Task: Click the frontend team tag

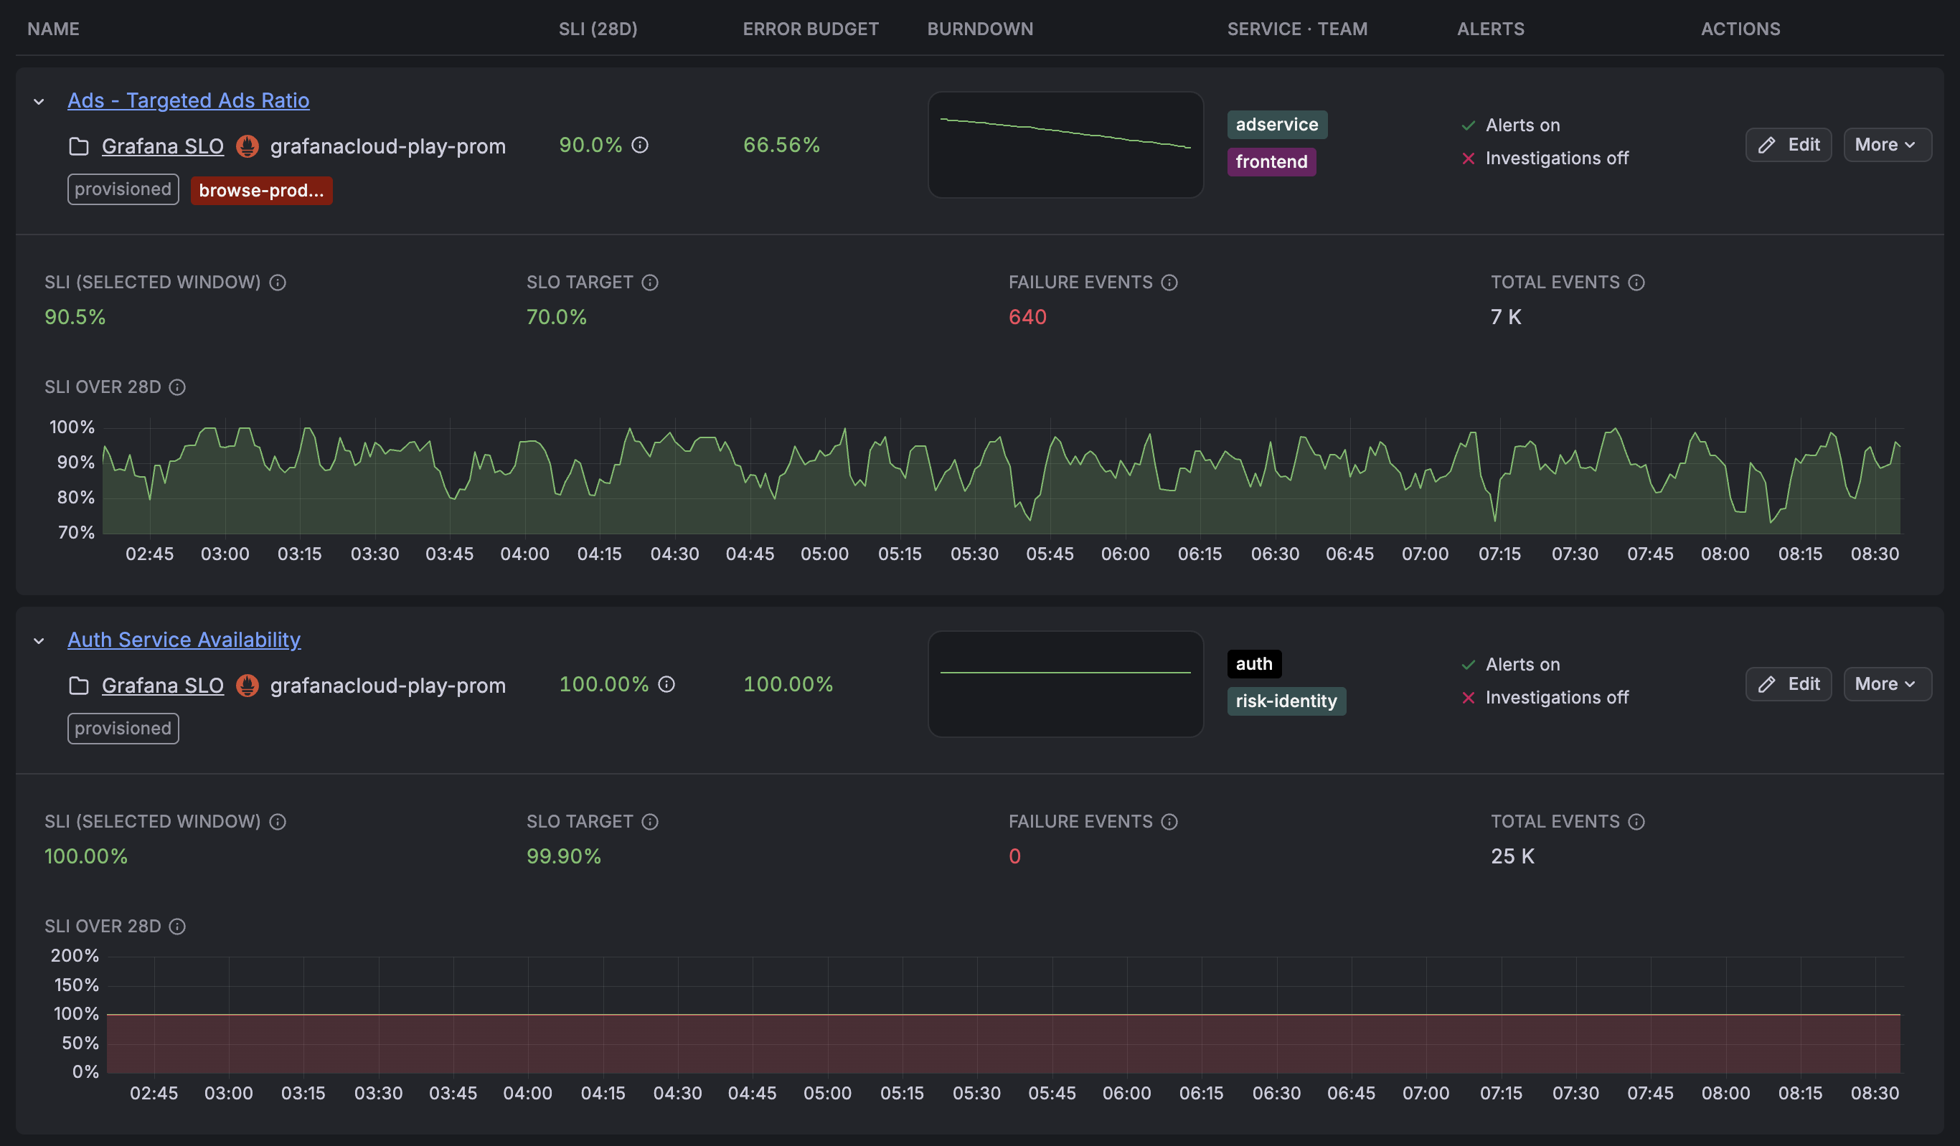Action: (x=1272, y=161)
